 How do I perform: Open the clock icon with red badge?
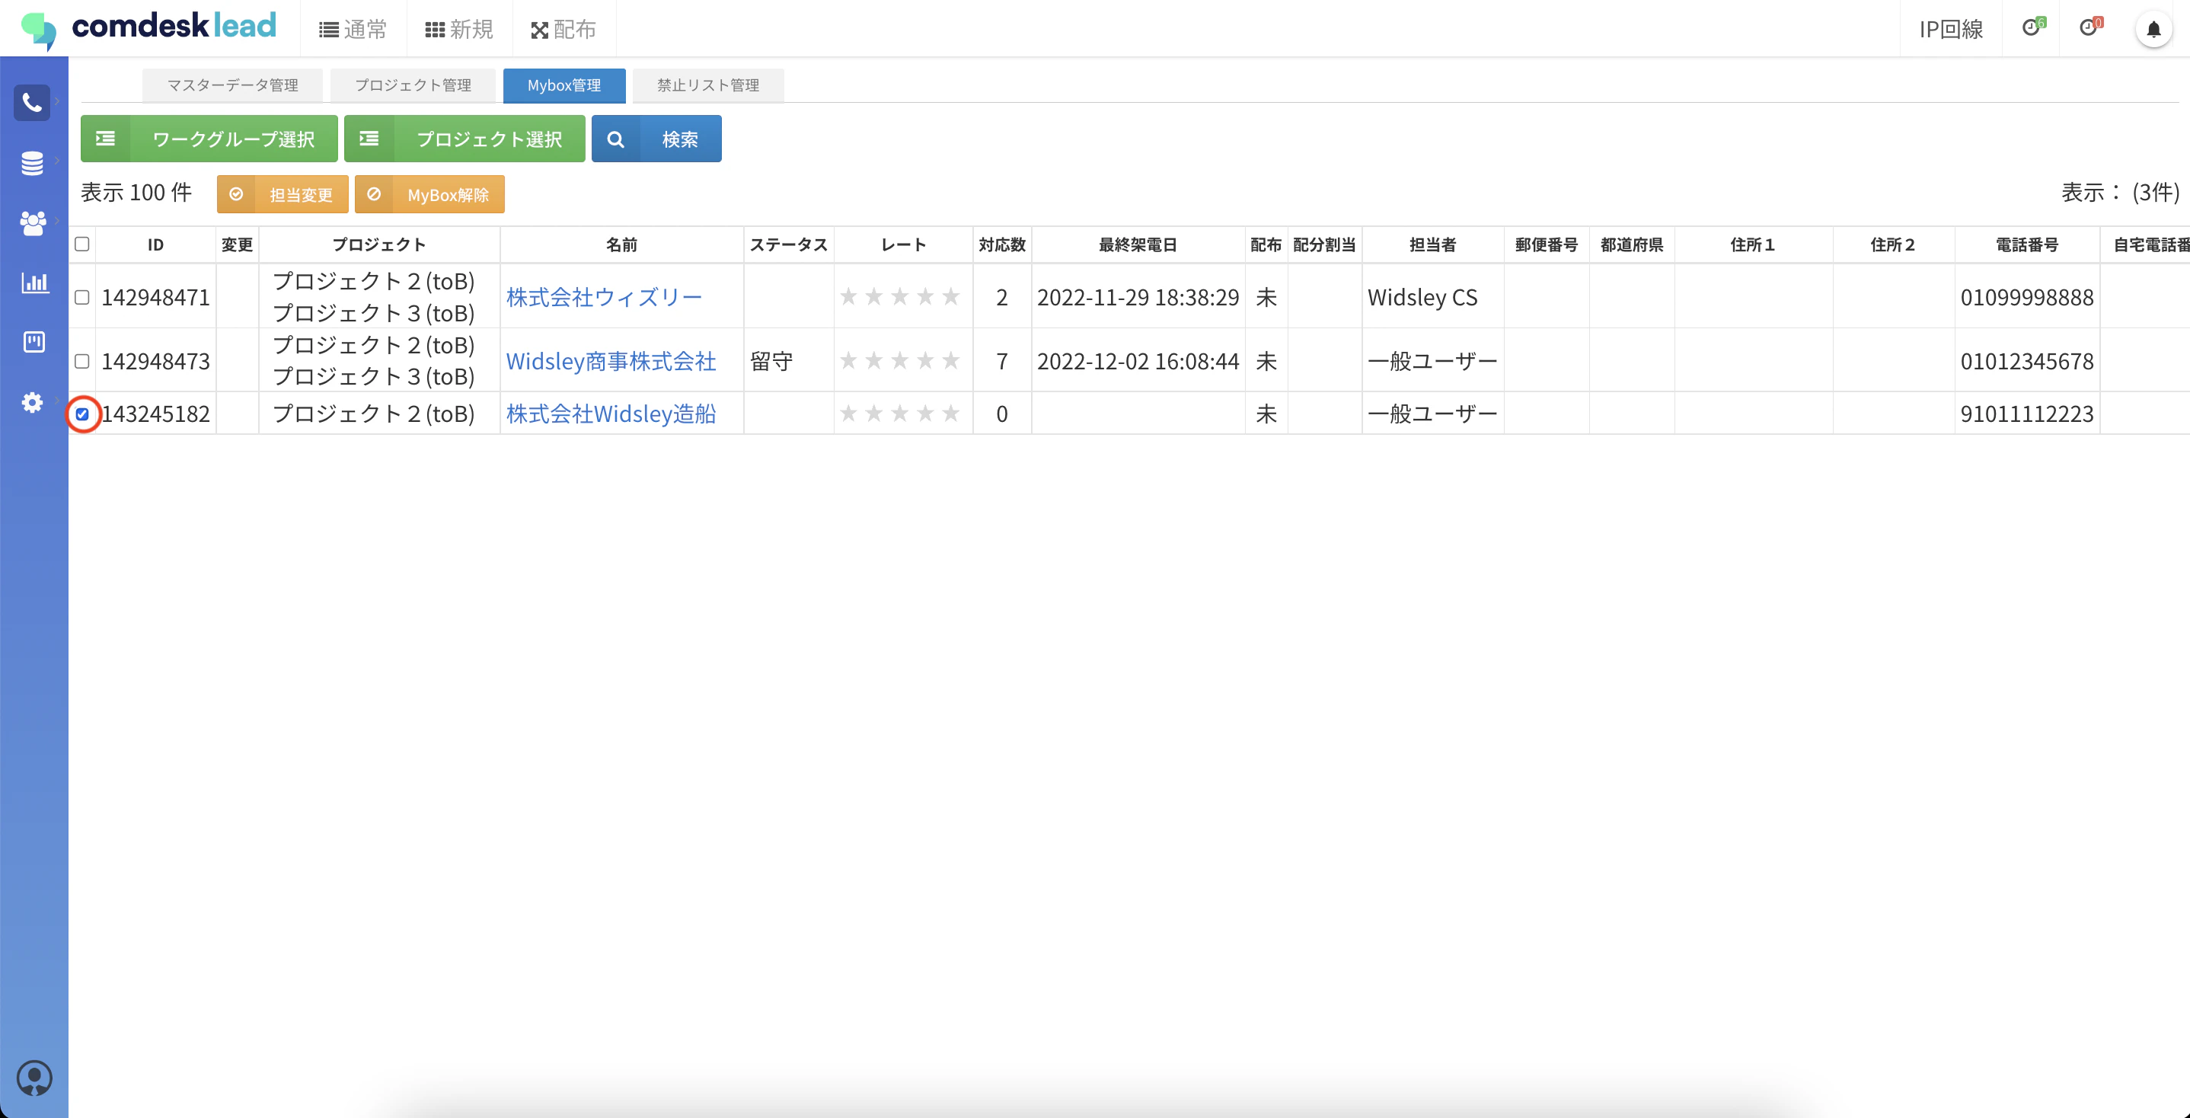pos(2089,28)
